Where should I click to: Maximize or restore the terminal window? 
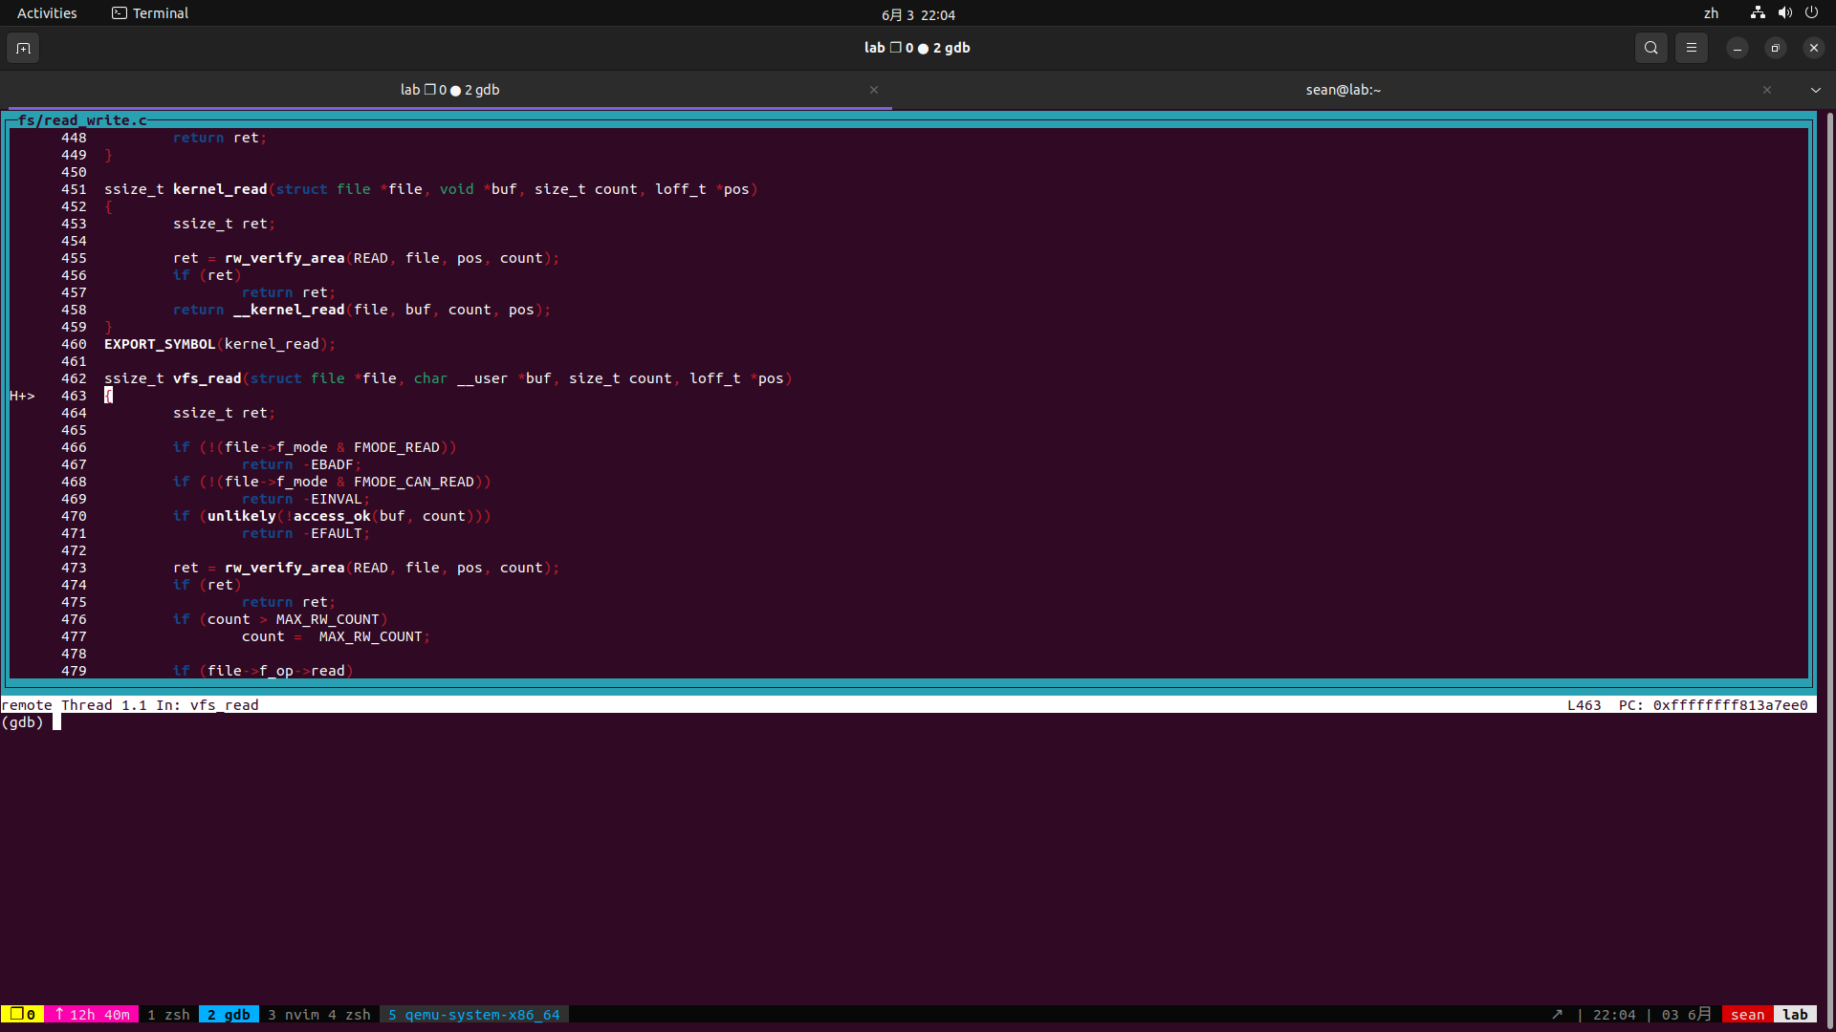1775,48
